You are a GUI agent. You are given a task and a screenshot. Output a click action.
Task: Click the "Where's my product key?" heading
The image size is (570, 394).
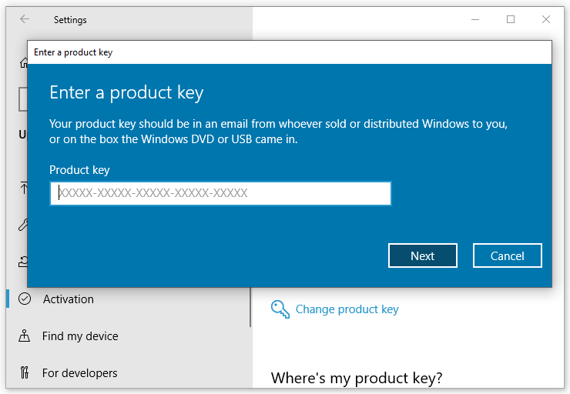coord(357,378)
